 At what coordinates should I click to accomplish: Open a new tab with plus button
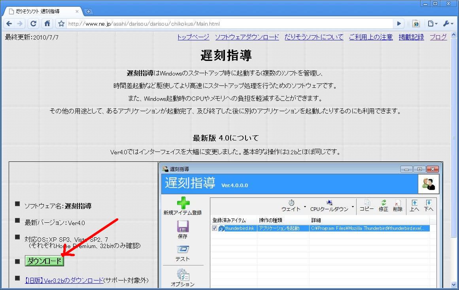[x=89, y=11]
